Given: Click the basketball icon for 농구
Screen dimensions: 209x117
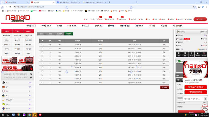Looking at the screenshot, I should coord(4,87).
